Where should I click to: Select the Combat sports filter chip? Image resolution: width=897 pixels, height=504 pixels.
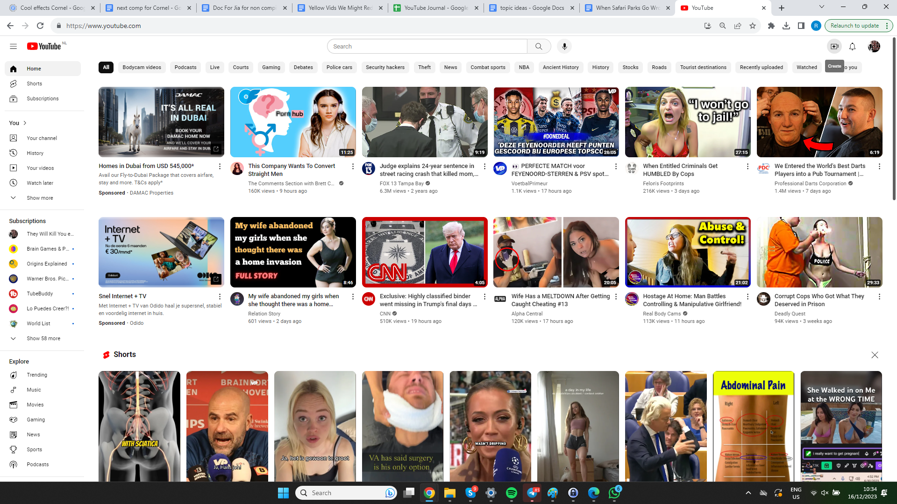(x=488, y=67)
